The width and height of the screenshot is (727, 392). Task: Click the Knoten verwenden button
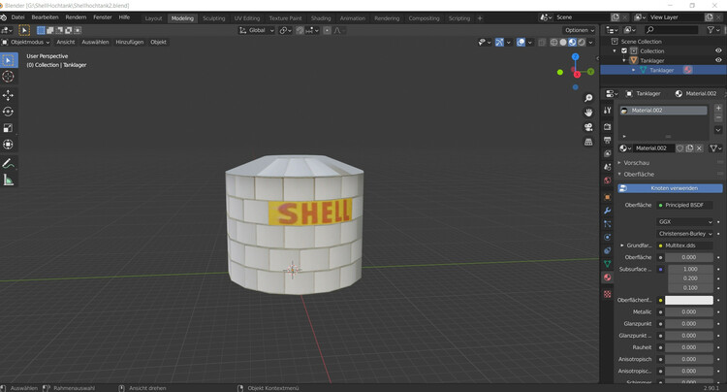pos(670,188)
